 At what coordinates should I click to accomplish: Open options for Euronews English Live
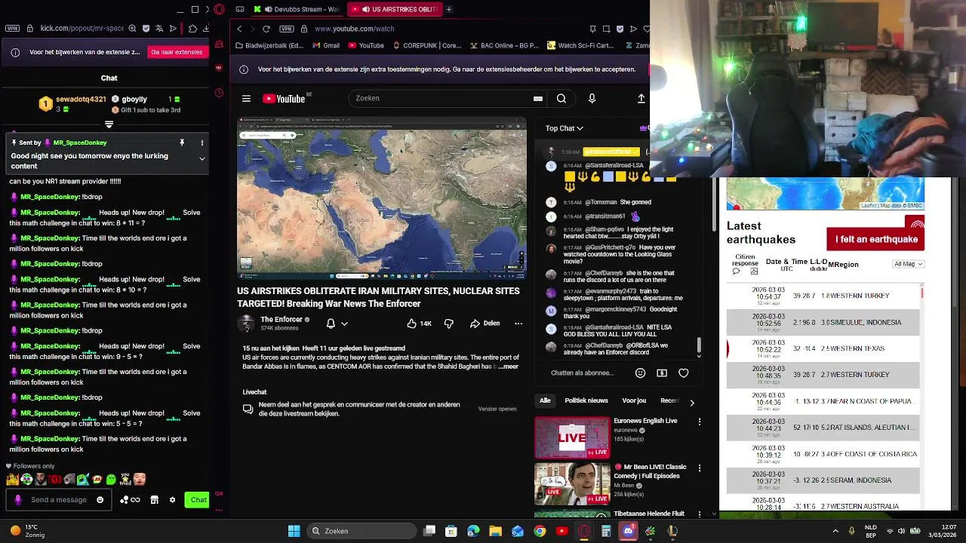point(700,422)
